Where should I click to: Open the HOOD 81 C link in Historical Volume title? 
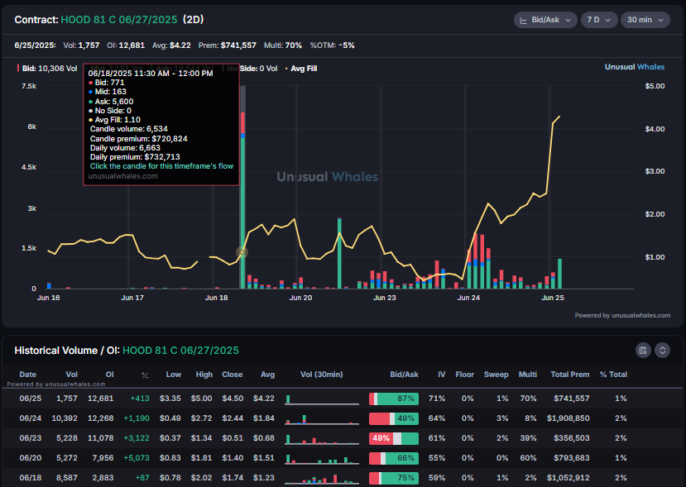(180, 351)
